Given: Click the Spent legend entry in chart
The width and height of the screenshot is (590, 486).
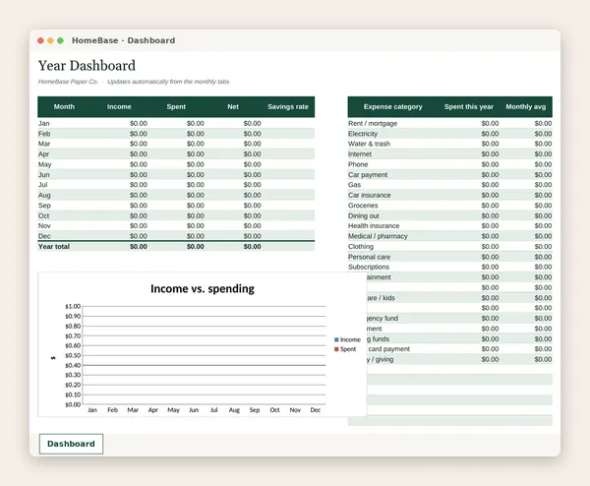Looking at the screenshot, I should pos(345,349).
